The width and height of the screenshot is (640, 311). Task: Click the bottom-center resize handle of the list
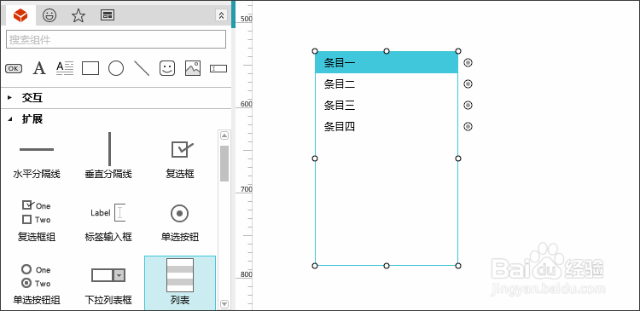pyautogui.click(x=387, y=266)
